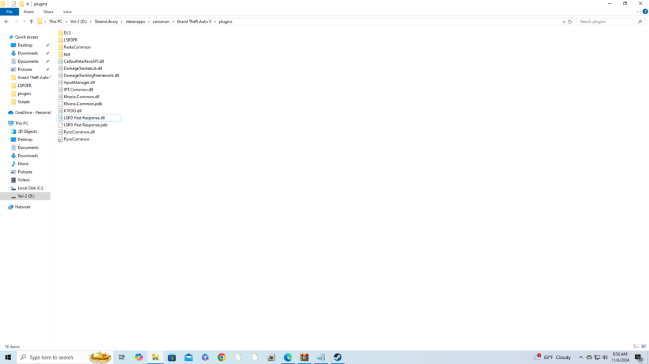Select Vol-2 (D:) drive in navigation pane
The width and height of the screenshot is (649, 364).
25,196
